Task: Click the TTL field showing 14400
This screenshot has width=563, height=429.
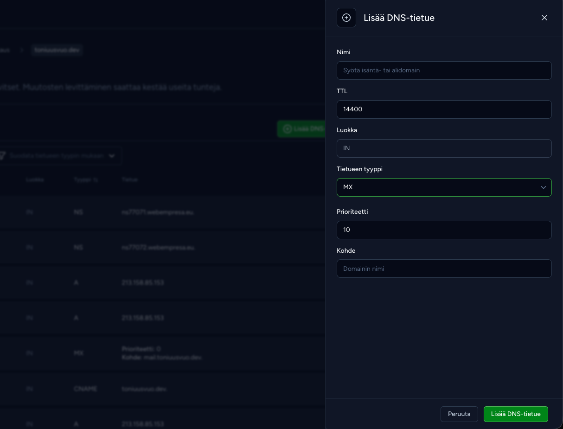Action: click(444, 109)
